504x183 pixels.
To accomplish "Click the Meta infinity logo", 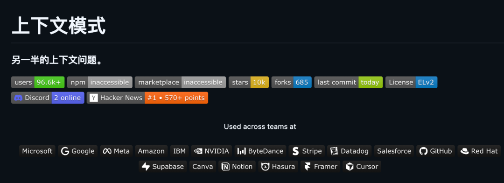I will (x=107, y=151).
